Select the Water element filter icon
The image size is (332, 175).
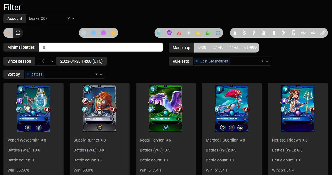(x=160, y=33)
